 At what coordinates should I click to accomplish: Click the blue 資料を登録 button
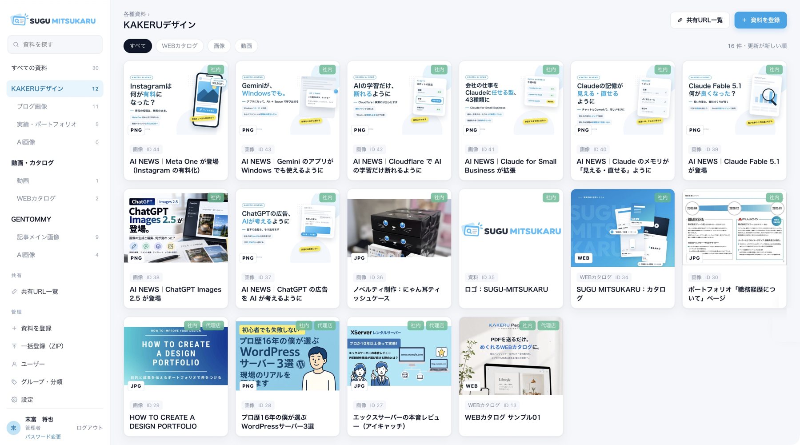point(760,20)
